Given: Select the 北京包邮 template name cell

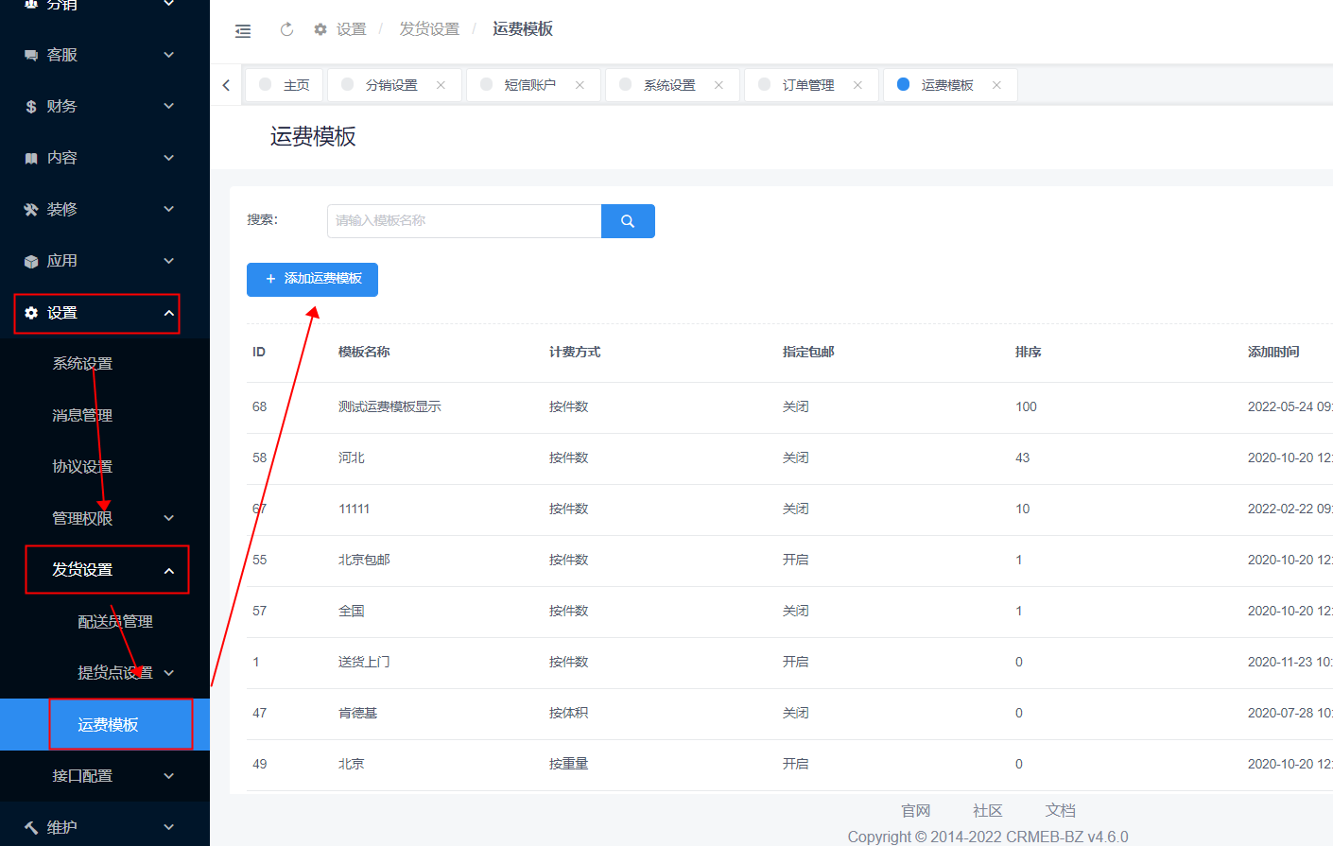Looking at the screenshot, I should (364, 560).
